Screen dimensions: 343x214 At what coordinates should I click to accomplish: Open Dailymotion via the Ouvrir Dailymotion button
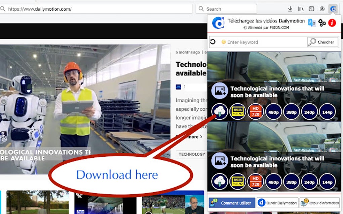(277, 203)
